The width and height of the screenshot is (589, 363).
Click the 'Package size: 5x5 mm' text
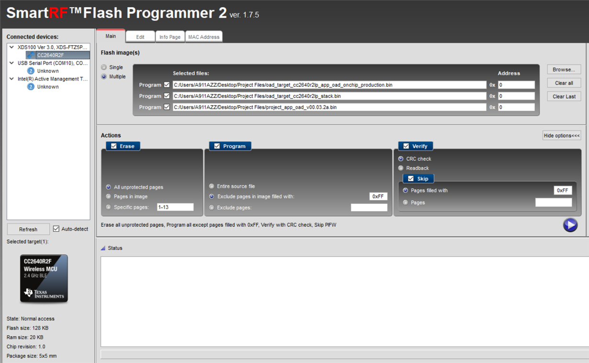pyautogui.click(x=32, y=356)
